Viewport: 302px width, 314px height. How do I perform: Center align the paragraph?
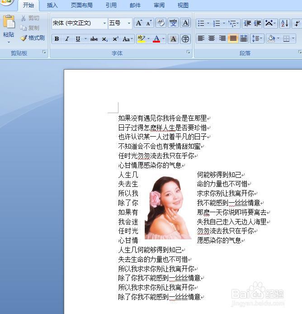[x=212, y=38]
